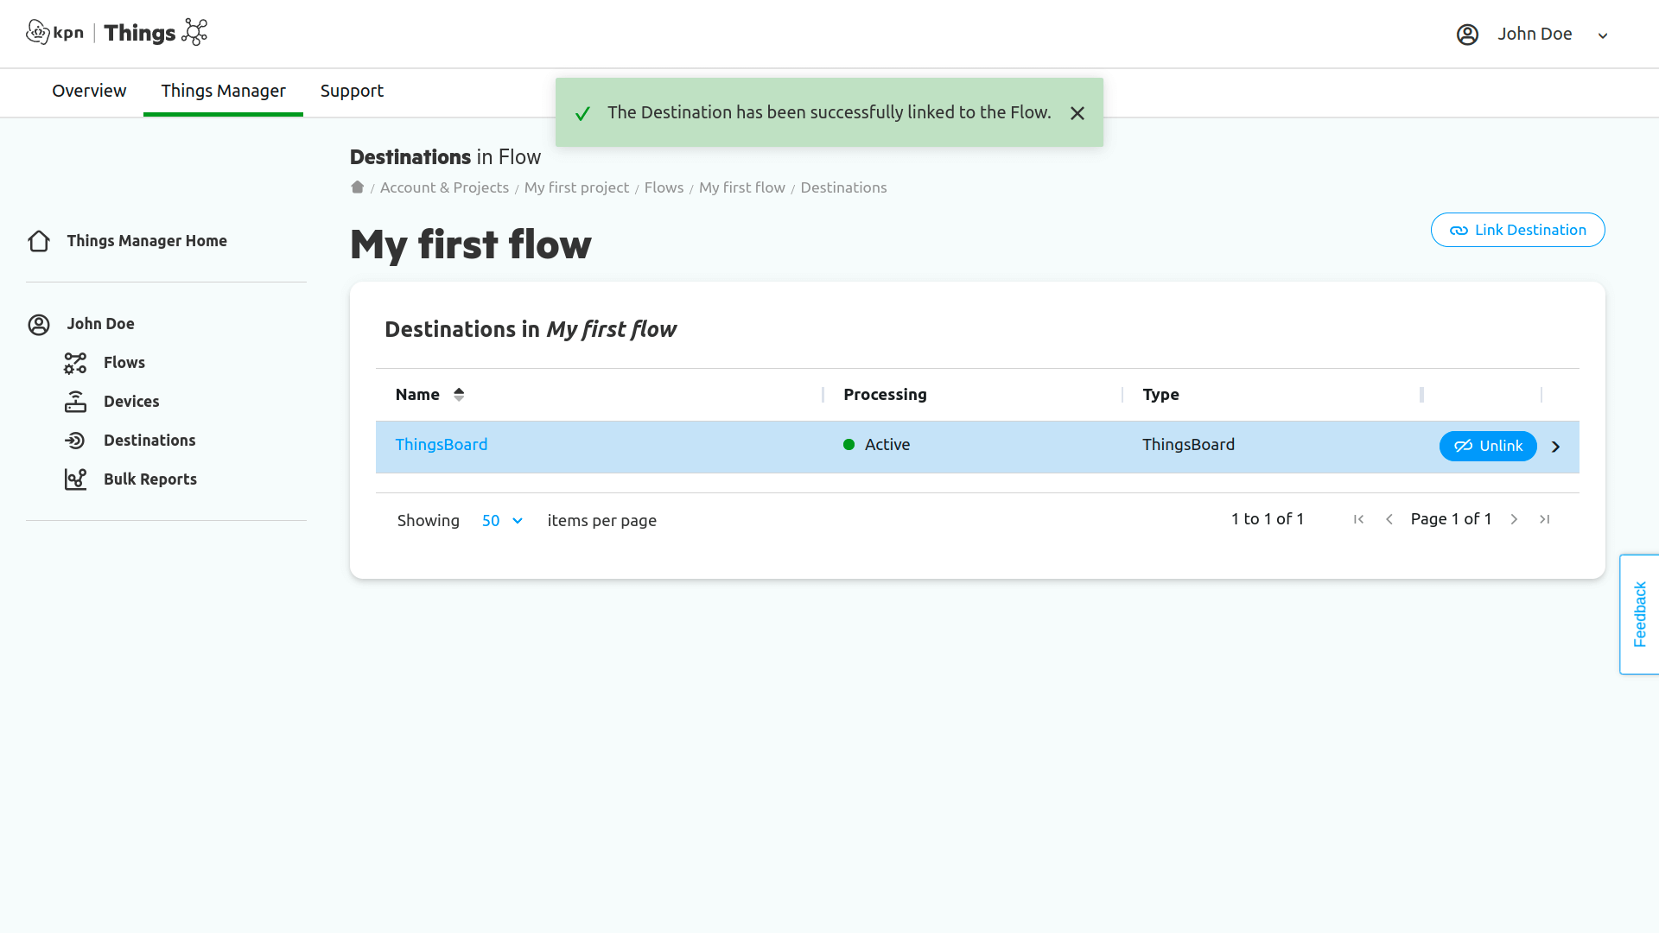Screen dimensions: 1659x933
Task: Unlink the ThingsBoard destination
Action: click(1487, 446)
